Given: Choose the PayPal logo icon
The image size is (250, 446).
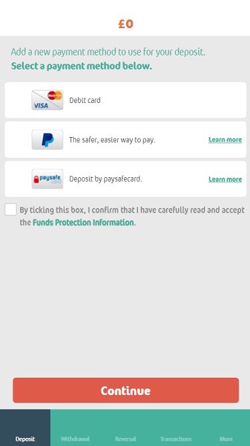Looking at the screenshot, I should [x=47, y=140].
